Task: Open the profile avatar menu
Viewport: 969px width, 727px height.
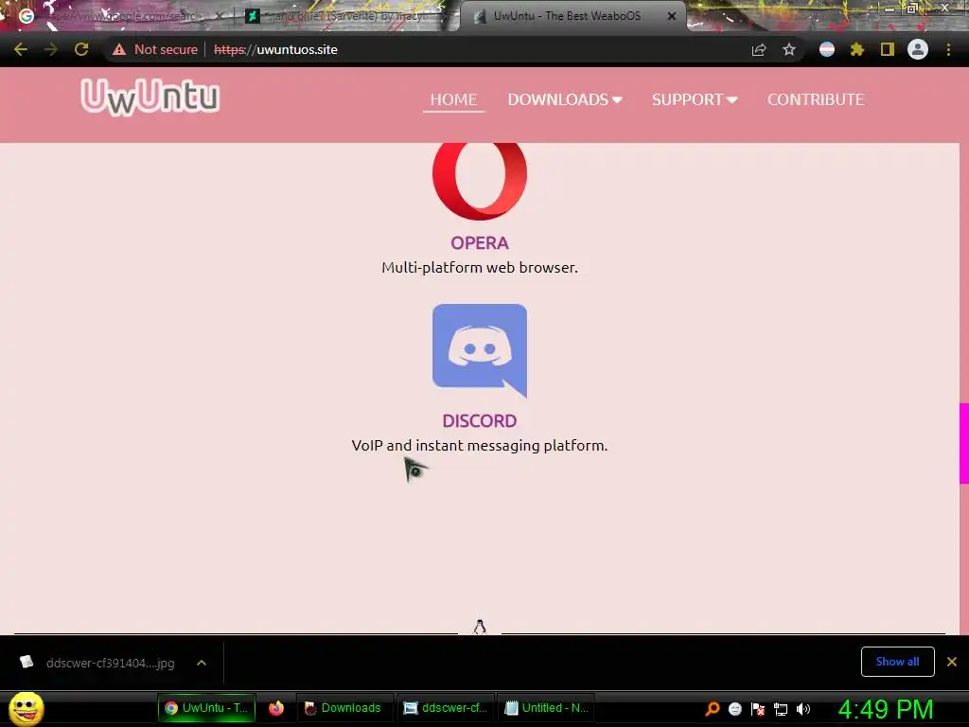Action: 918,49
